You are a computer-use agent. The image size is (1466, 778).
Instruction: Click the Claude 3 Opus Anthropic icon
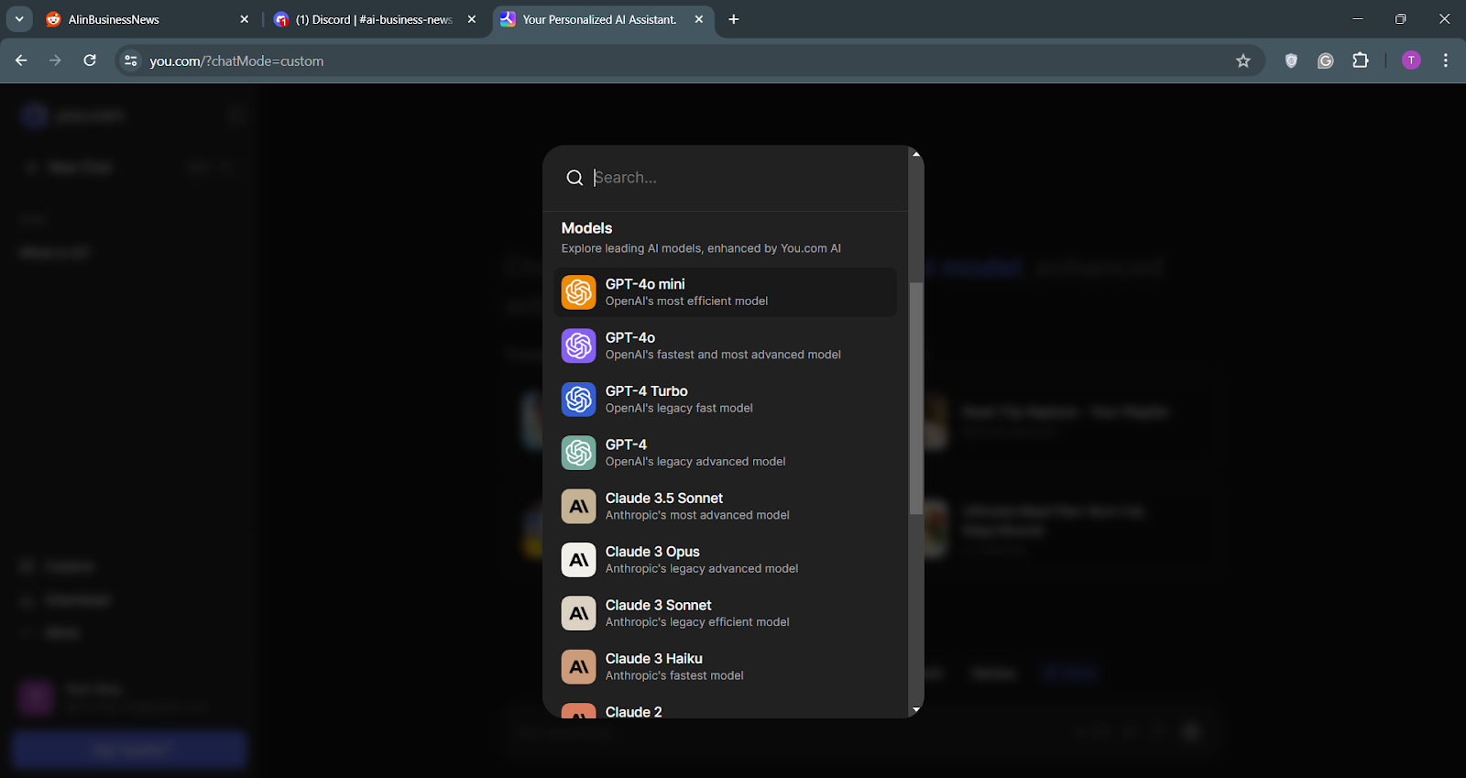coord(578,560)
